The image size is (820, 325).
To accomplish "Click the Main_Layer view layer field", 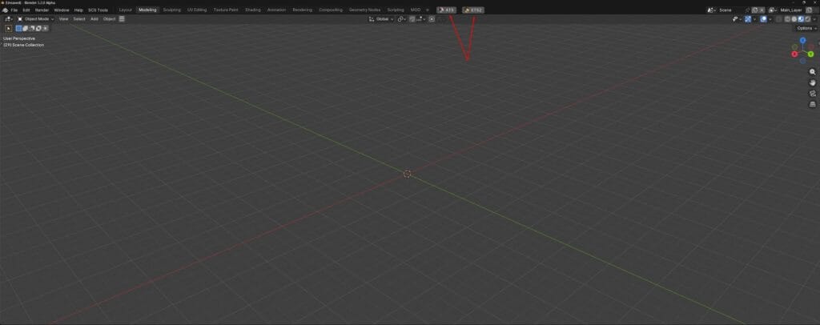I will (790, 10).
